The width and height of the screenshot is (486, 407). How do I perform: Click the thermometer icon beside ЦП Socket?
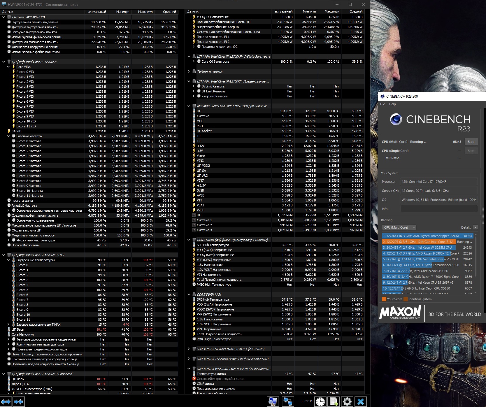coord(194,131)
